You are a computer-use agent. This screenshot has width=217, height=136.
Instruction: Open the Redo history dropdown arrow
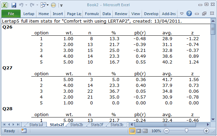pos(37,5)
